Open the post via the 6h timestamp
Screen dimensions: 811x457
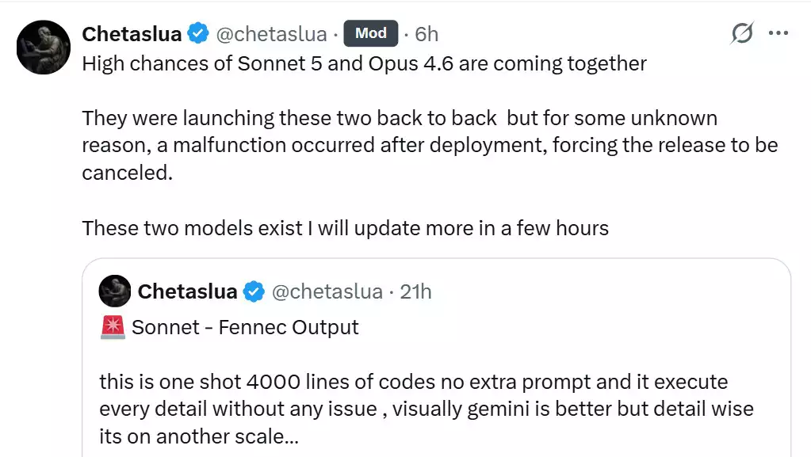[x=427, y=34]
